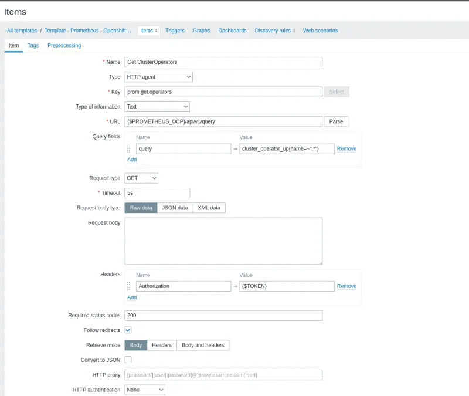
Task: Expand the HTTP authentication dropdown
Action: [x=145, y=390]
